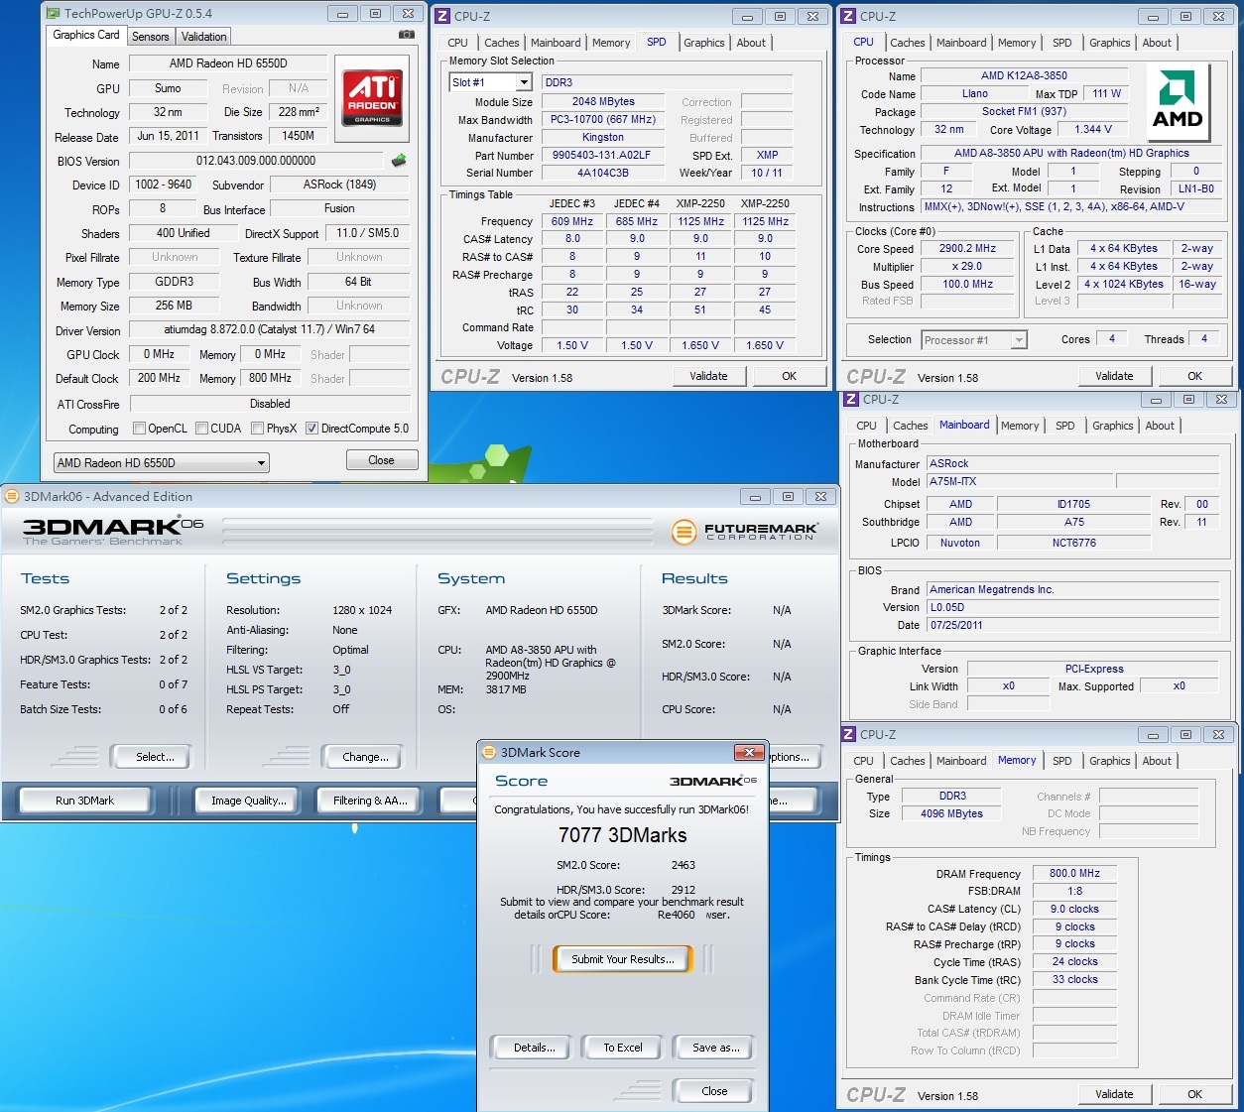Click the Futuremark Corporation logo

(745, 532)
